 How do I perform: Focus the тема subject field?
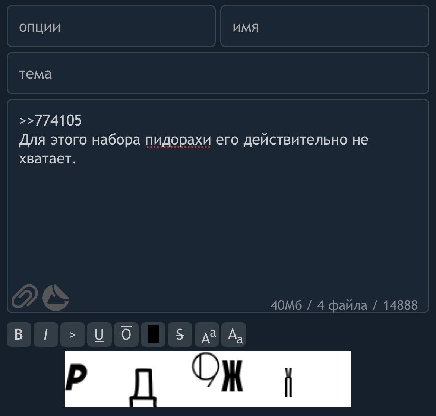[218, 73]
